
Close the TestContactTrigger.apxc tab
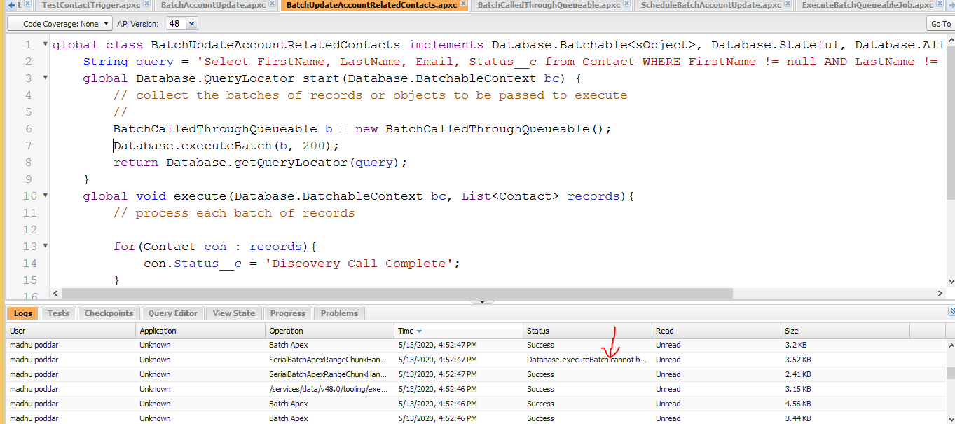coord(146,4)
